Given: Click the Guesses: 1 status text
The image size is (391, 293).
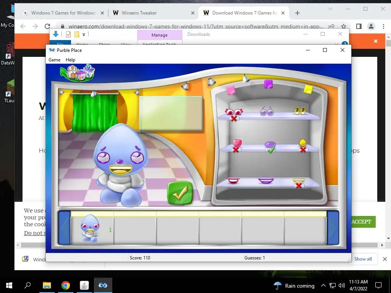Looking at the screenshot, I should coord(255,258).
